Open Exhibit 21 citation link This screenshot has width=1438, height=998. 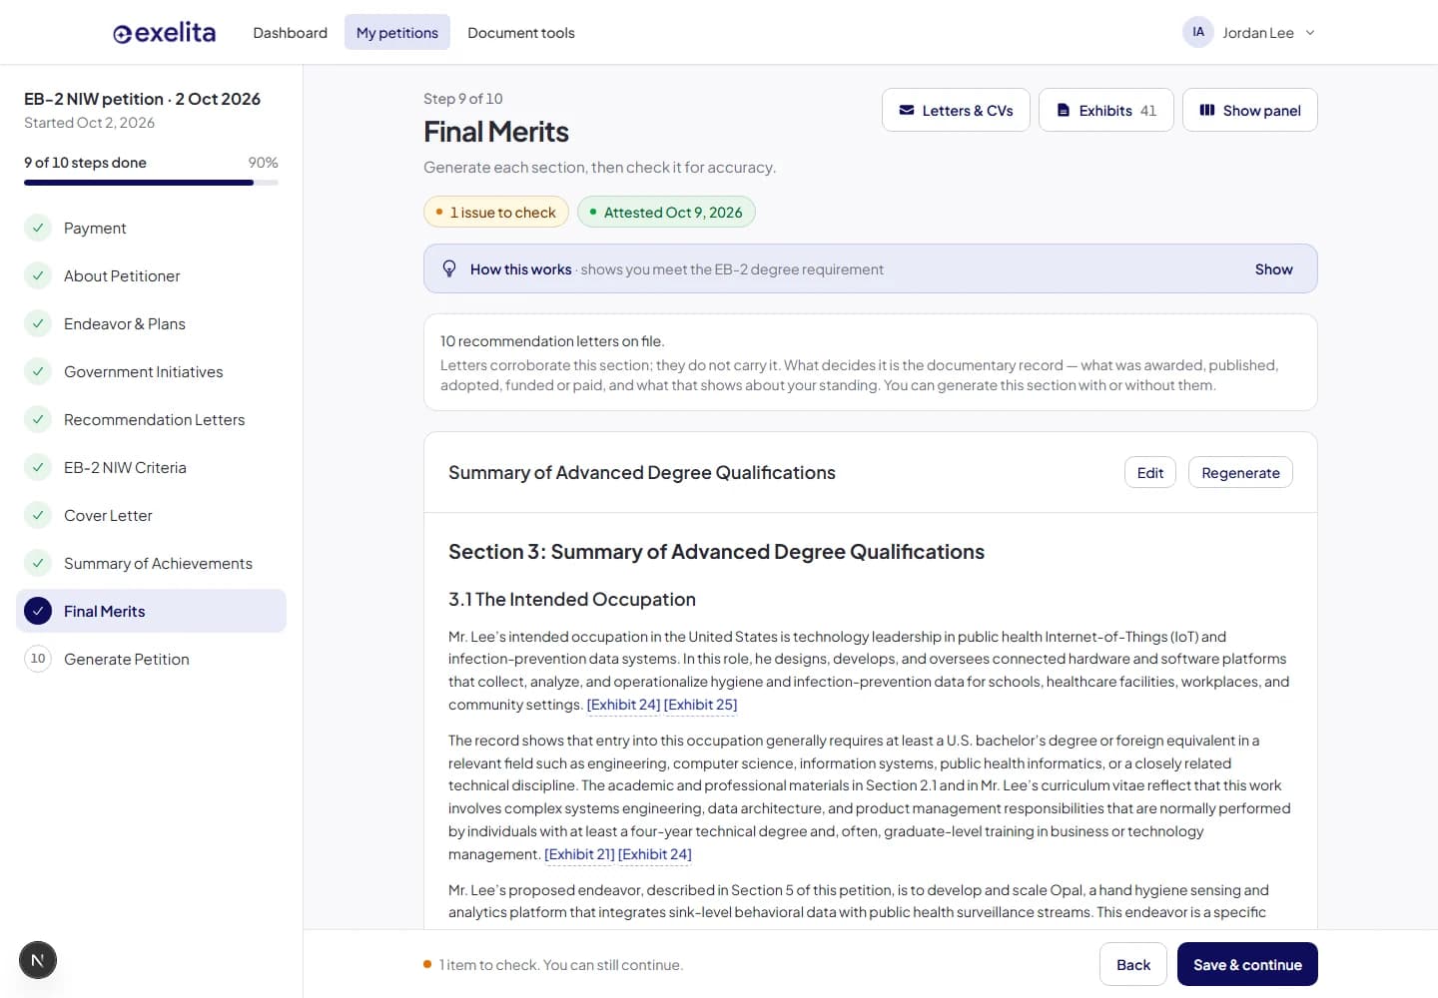(579, 854)
